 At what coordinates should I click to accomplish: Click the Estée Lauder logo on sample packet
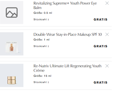12,43
